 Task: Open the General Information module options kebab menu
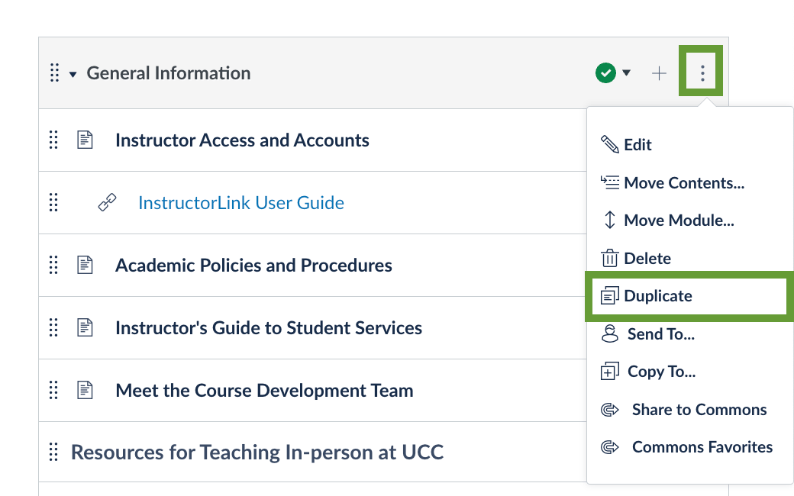702,73
